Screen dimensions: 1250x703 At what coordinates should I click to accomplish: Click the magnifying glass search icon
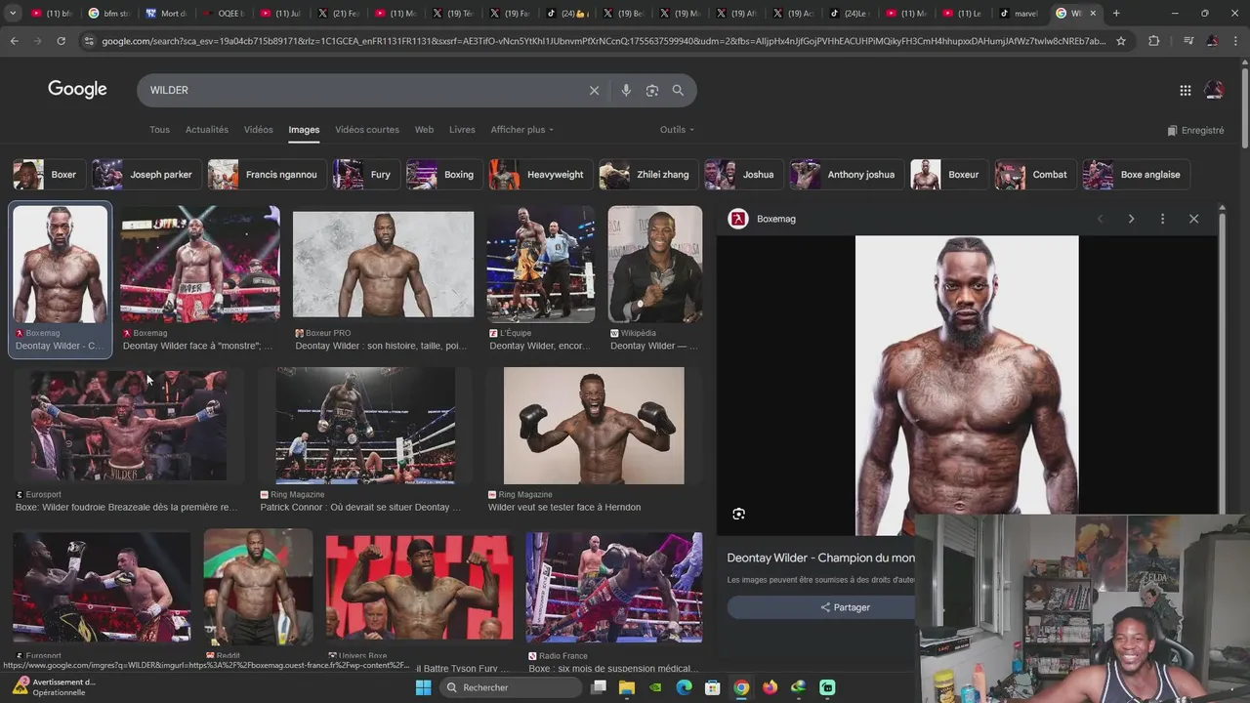click(678, 90)
